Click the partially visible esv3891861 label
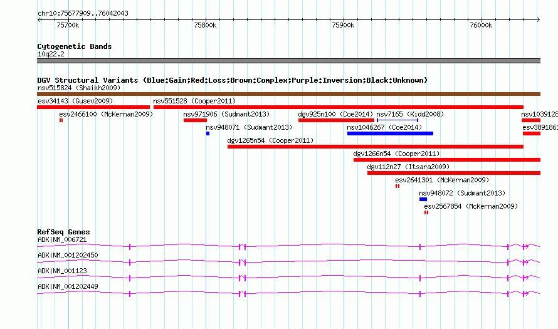Image resolution: width=558 pixels, height=329 pixels. point(540,127)
